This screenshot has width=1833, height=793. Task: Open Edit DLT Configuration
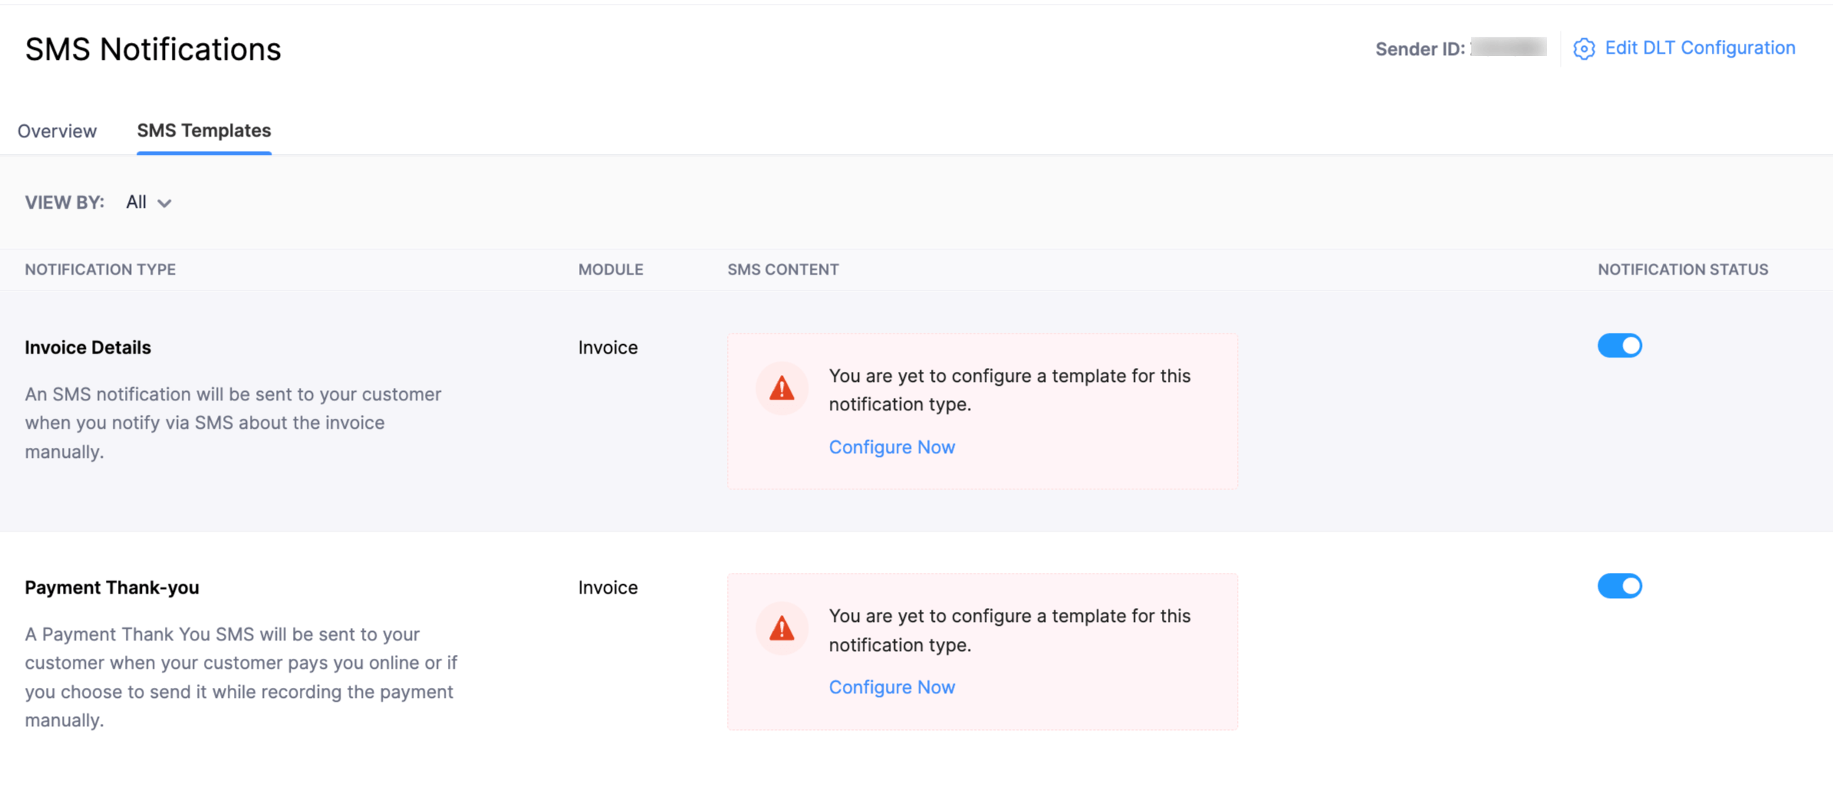pyautogui.click(x=1700, y=48)
